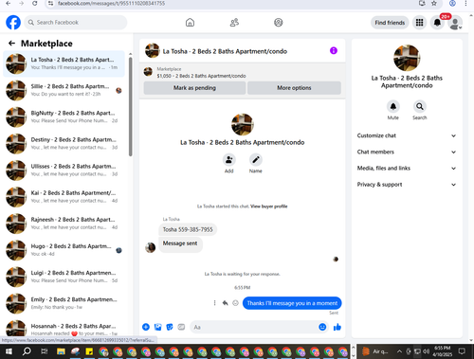The width and height of the screenshot is (474, 359).
Task: Edit chat name with pencil icon
Action: (256, 160)
